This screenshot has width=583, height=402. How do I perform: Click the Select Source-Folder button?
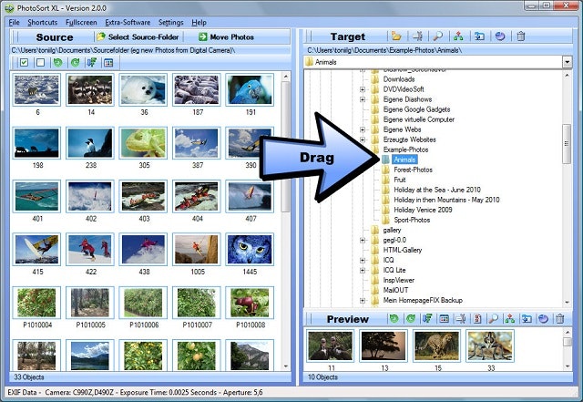tap(138, 36)
